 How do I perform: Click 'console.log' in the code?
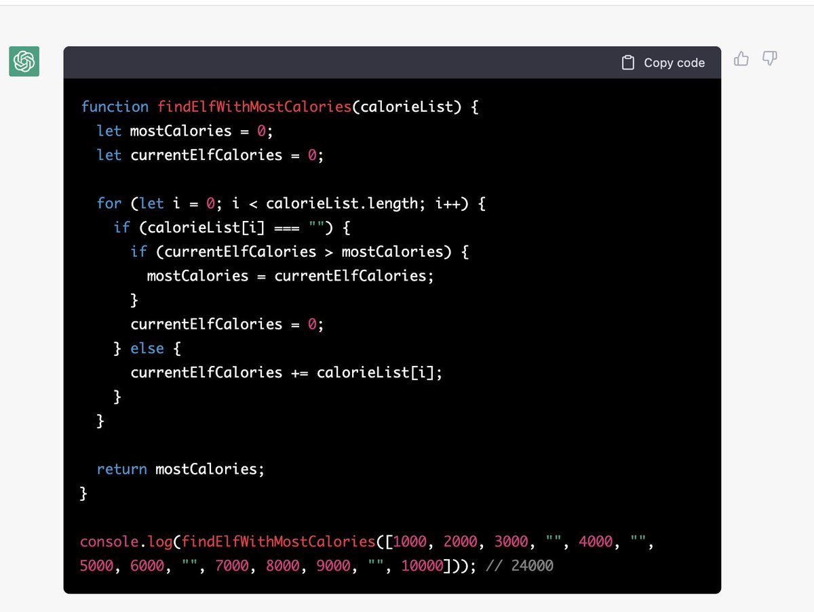coord(127,542)
